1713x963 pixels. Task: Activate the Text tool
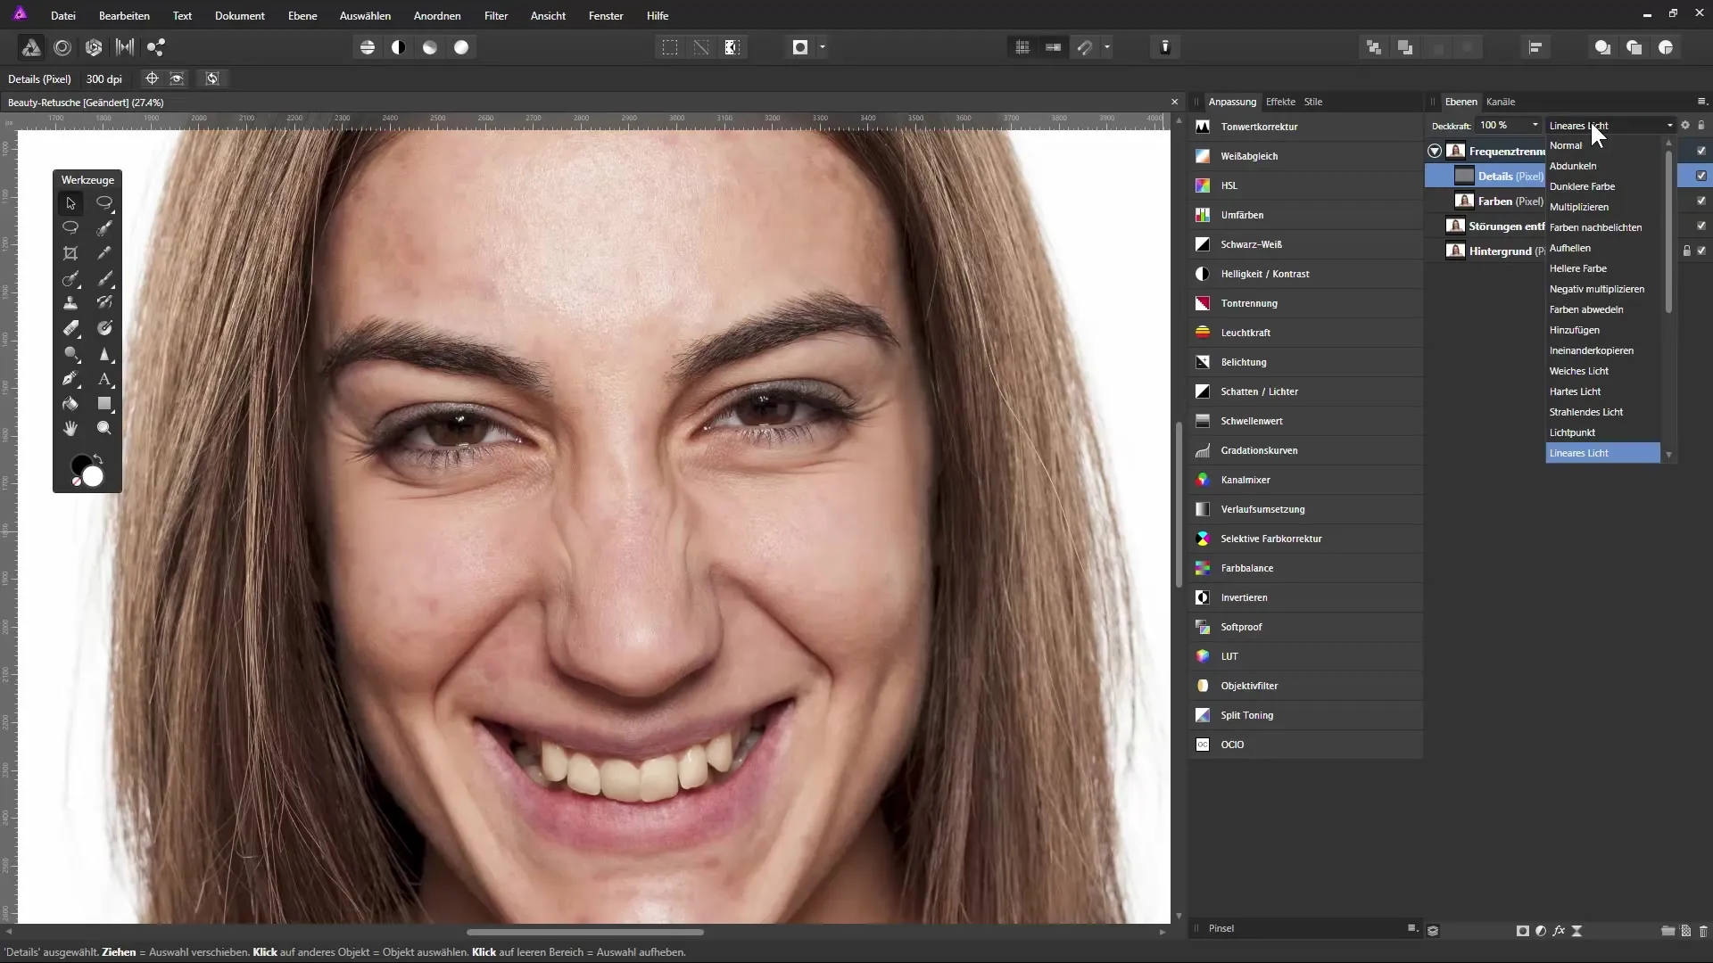point(104,379)
